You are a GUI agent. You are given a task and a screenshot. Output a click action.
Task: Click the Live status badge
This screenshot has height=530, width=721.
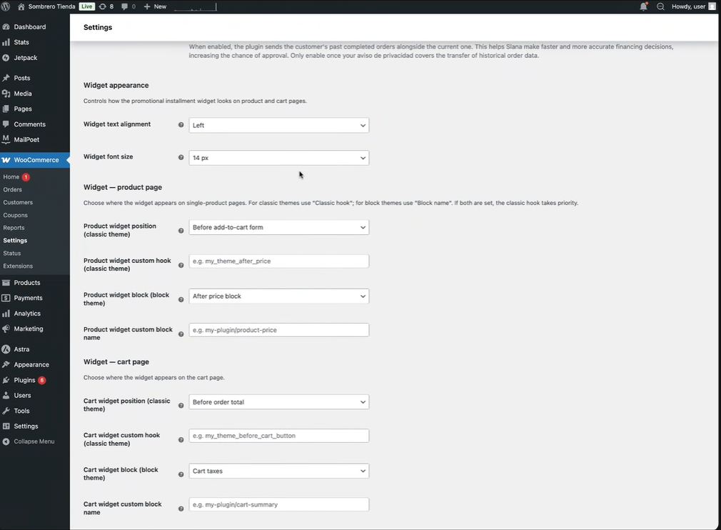pyautogui.click(x=86, y=6)
